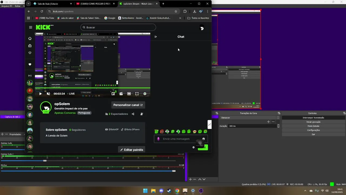Open Arquivo menu in OBS
This screenshot has width=346, height=195.
pos(7,6)
